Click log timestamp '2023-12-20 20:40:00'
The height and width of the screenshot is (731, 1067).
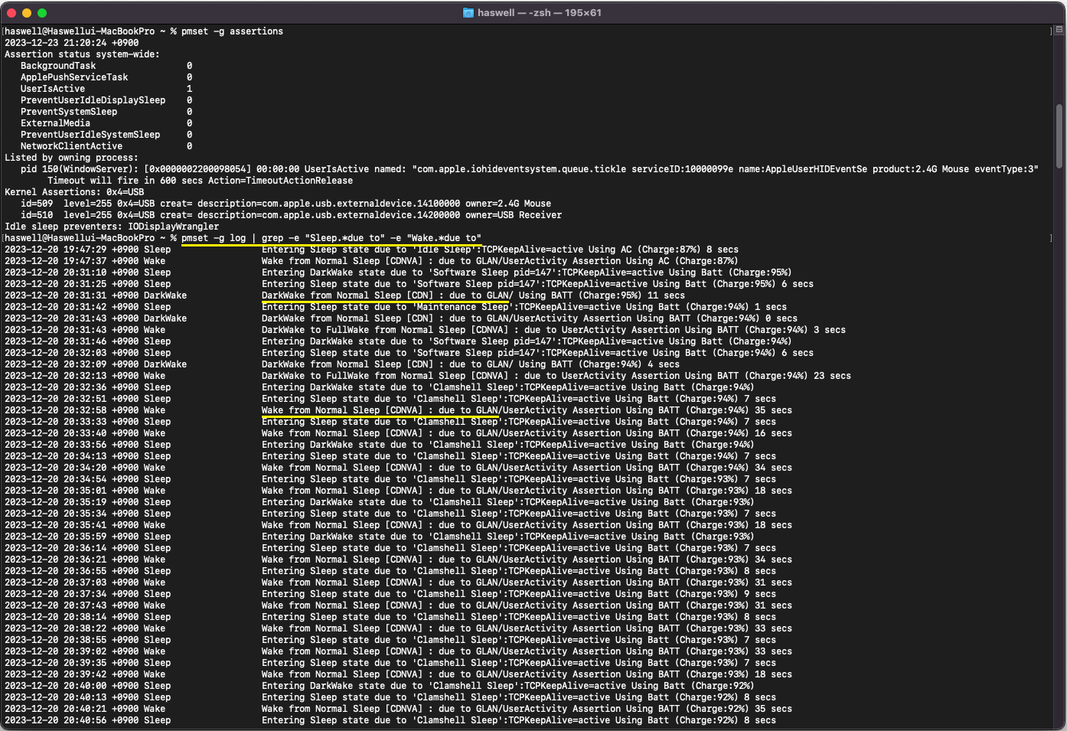point(56,686)
